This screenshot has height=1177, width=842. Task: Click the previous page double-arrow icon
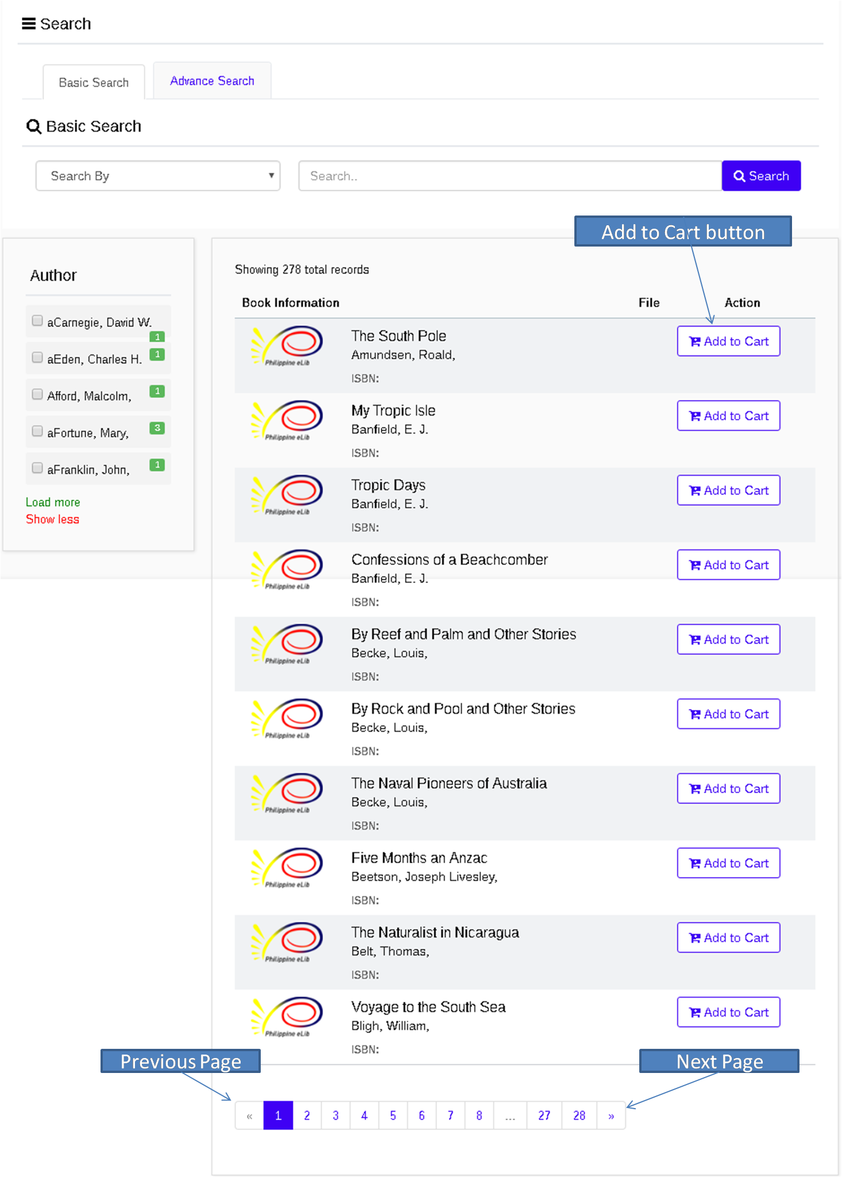click(249, 1116)
